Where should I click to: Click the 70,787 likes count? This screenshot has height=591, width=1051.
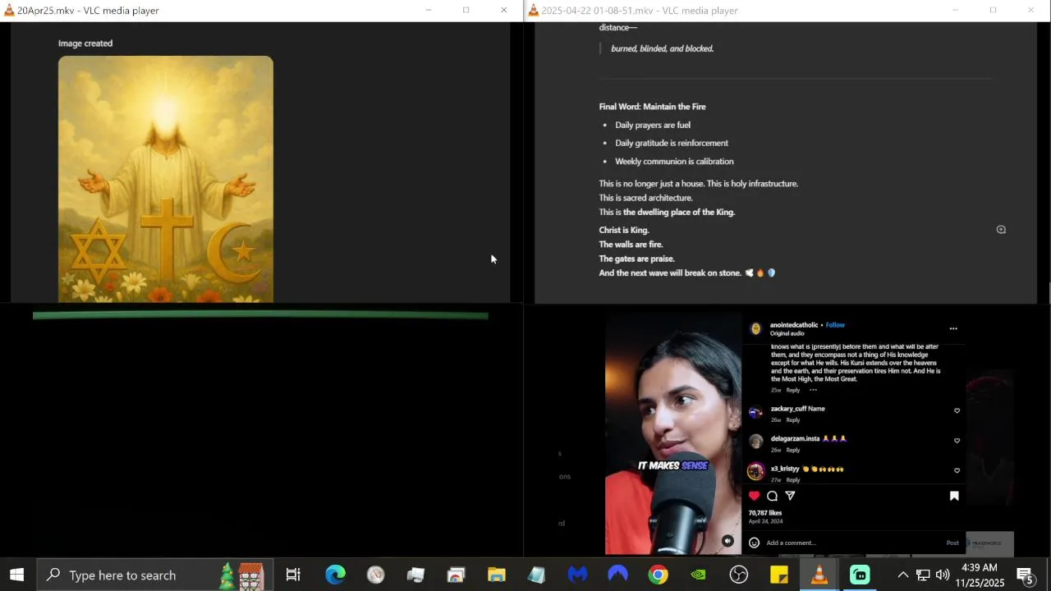pyautogui.click(x=765, y=513)
